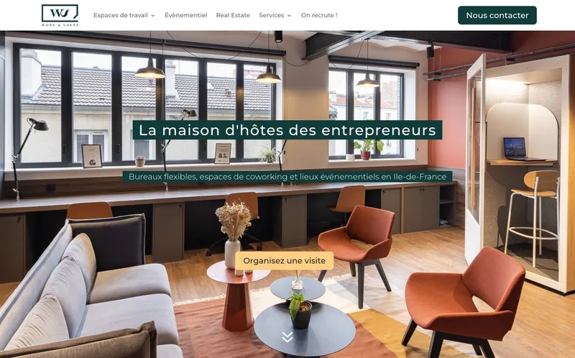Click the Bureaux flexibles subtitle banner
Viewport: 575px width, 358px height.
[287, 176]
